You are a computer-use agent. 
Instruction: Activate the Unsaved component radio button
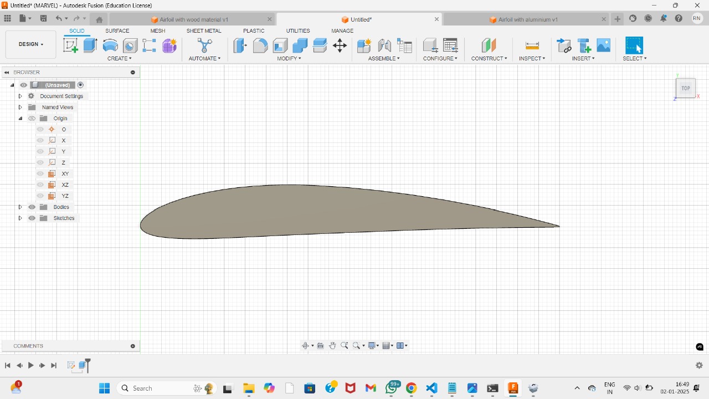80,85
